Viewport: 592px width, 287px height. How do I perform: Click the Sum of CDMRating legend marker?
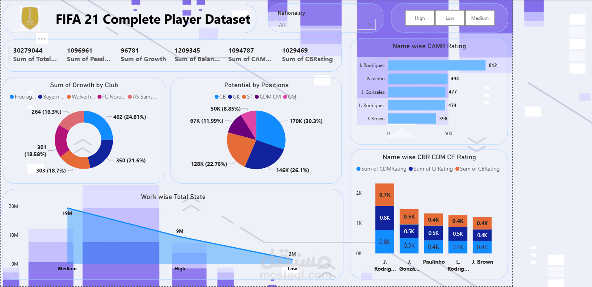point(358,169)
